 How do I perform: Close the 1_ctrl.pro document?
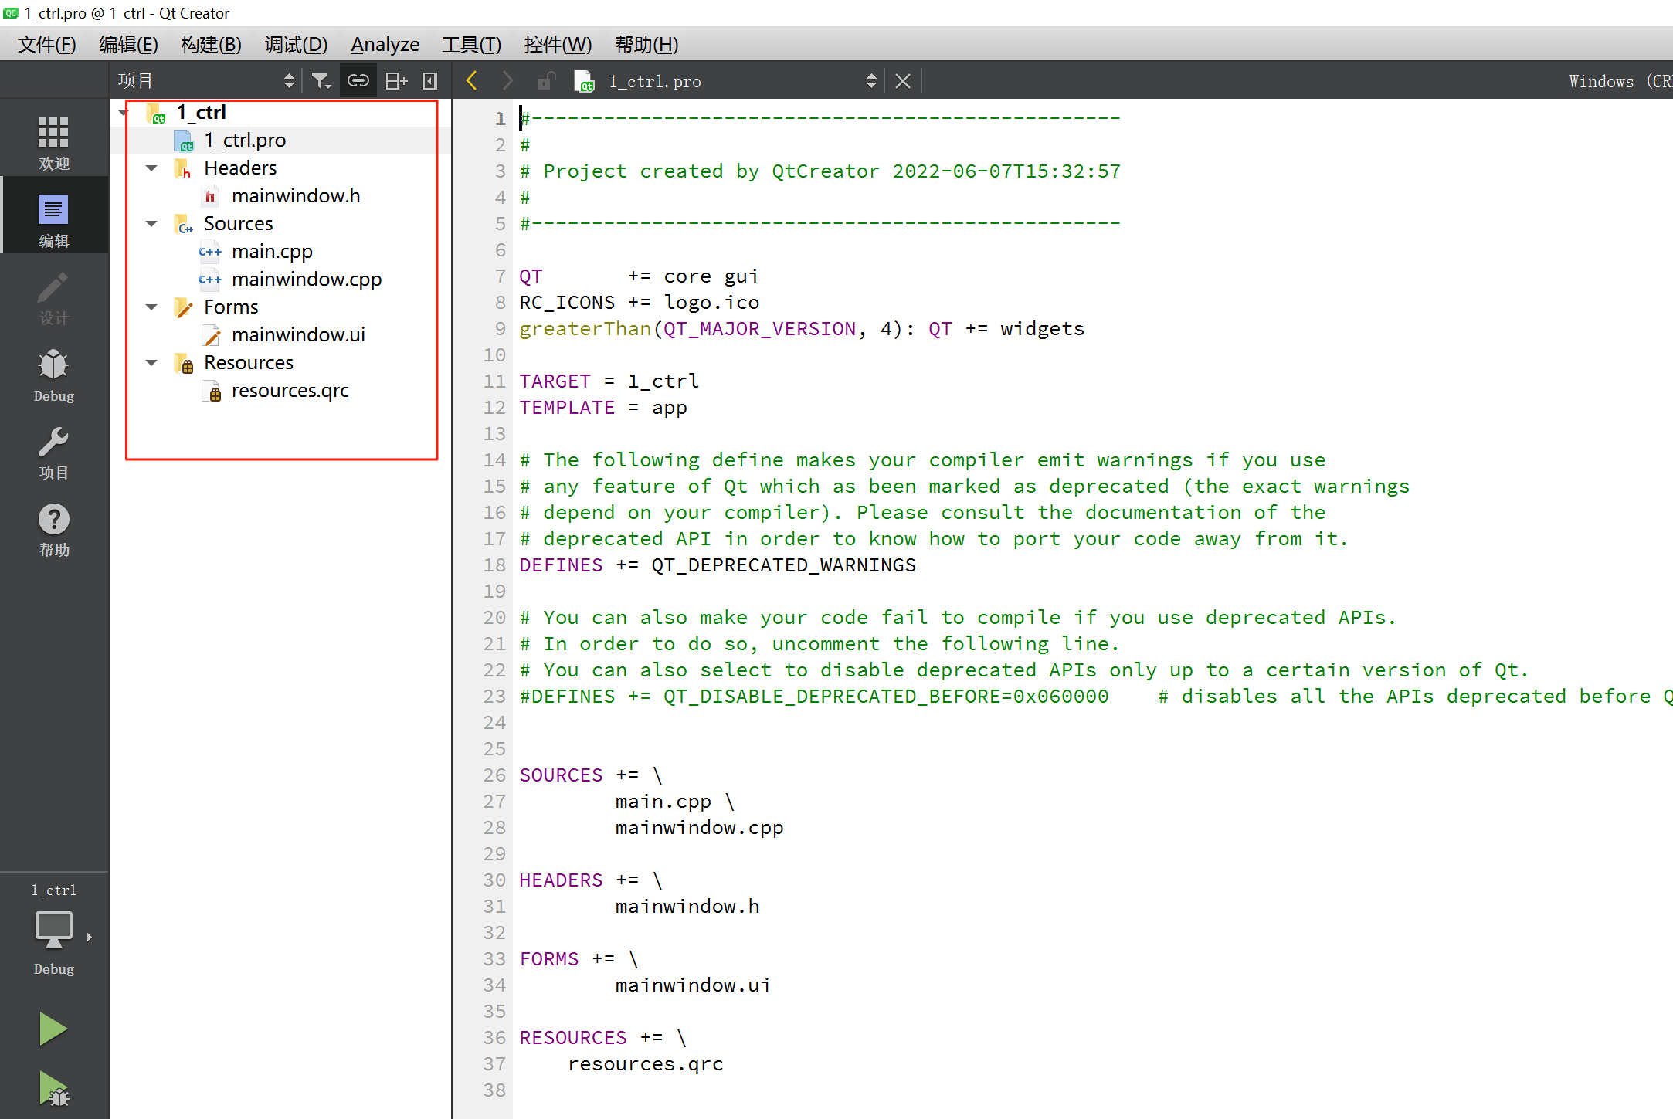pyautogui.click(x=903, y=81)
